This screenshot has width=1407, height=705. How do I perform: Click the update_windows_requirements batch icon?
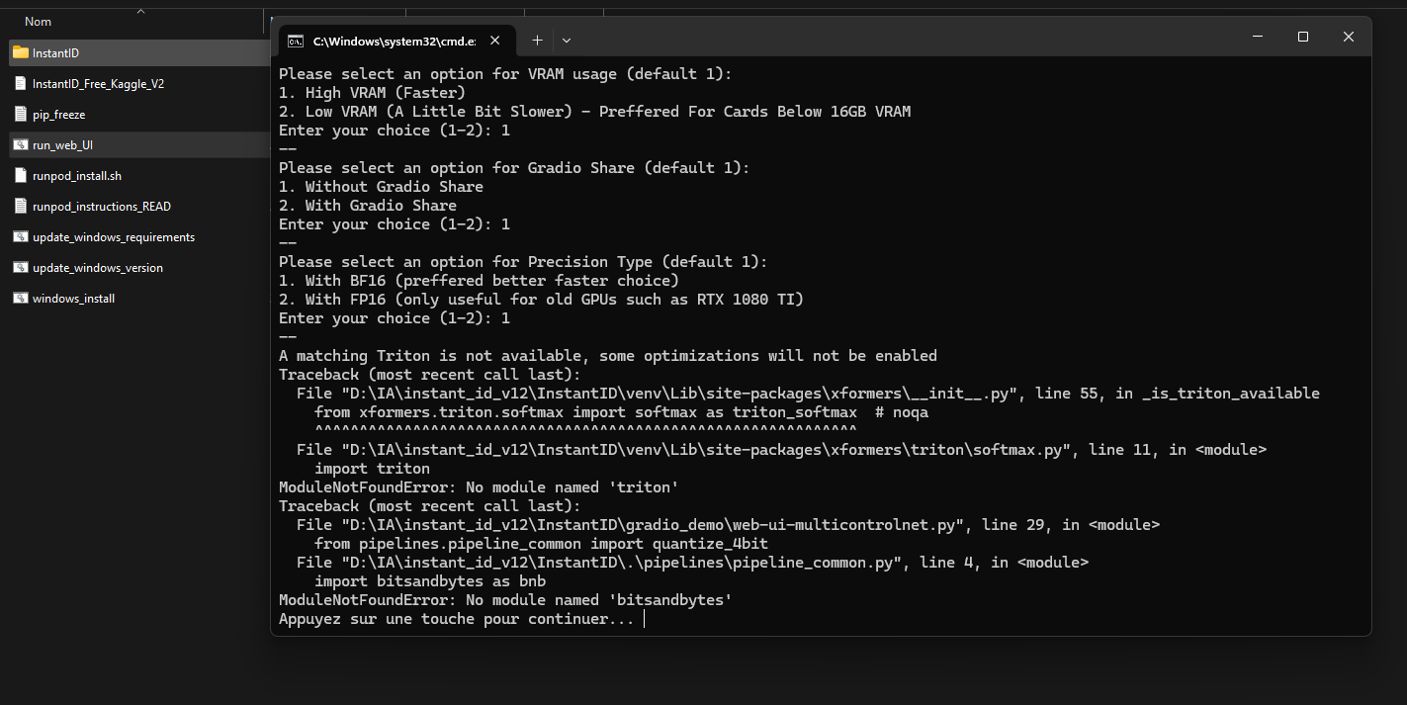click(x=20, y=236)
